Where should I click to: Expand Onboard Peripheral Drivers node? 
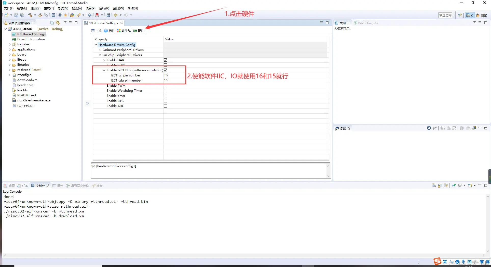click(x=100, y=50)
